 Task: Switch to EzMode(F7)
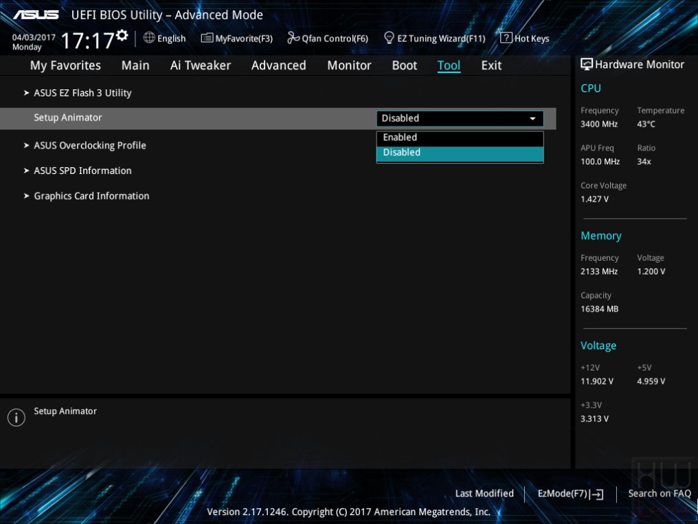pos(571,494)
